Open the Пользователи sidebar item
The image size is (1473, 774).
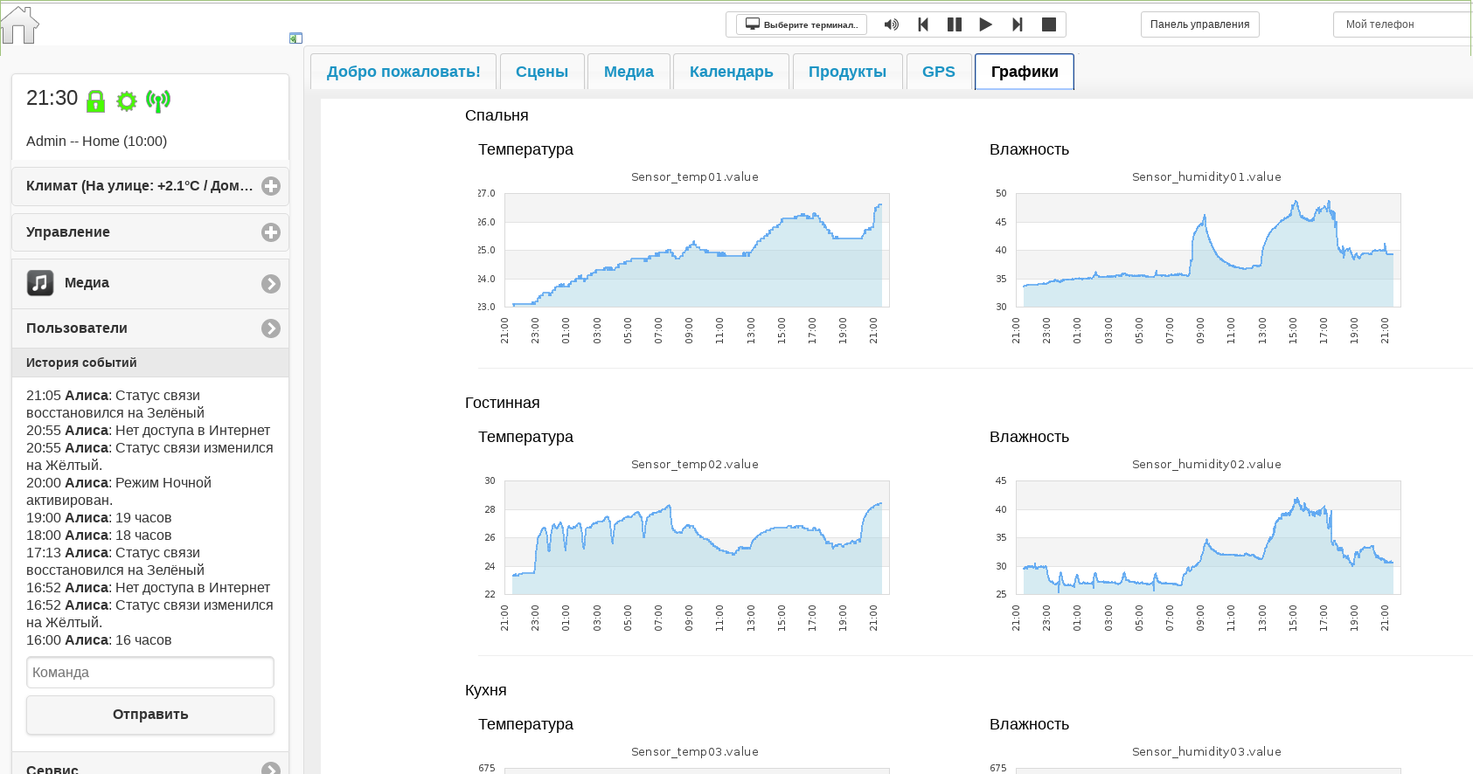click(x=150, y=328)
